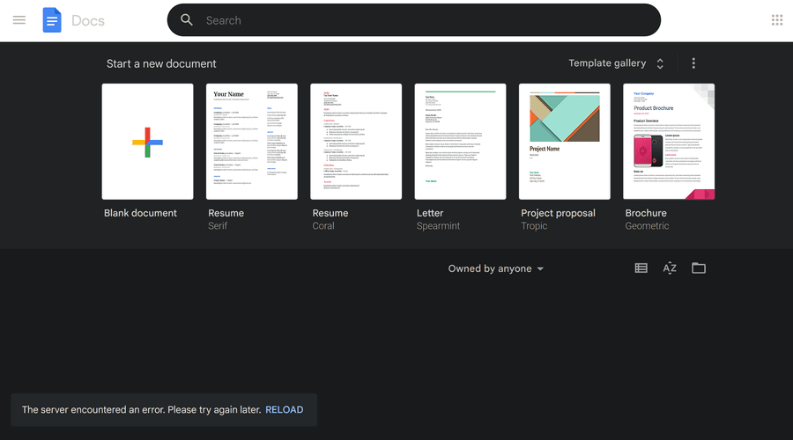Choose the Letter Spearmint template

tap(460, 142)
